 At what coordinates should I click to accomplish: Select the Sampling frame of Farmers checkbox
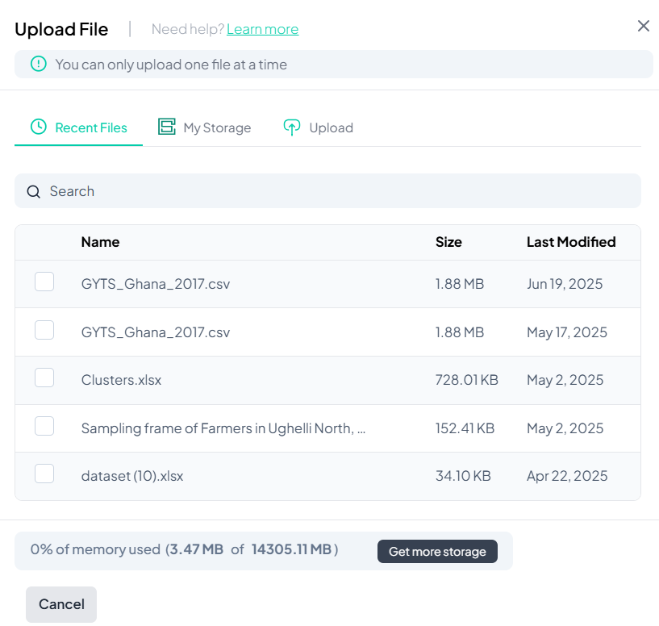click(x=44, y=427)
